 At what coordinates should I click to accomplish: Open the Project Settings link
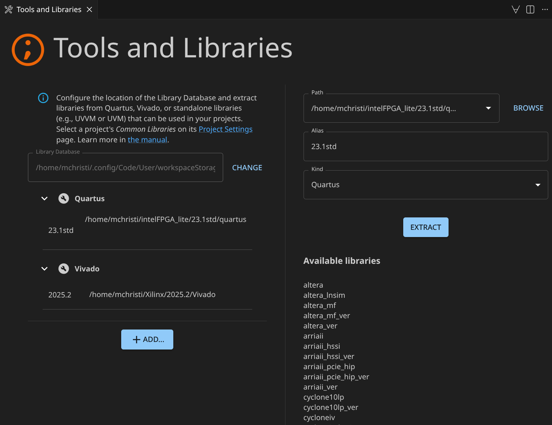[225, 129]
